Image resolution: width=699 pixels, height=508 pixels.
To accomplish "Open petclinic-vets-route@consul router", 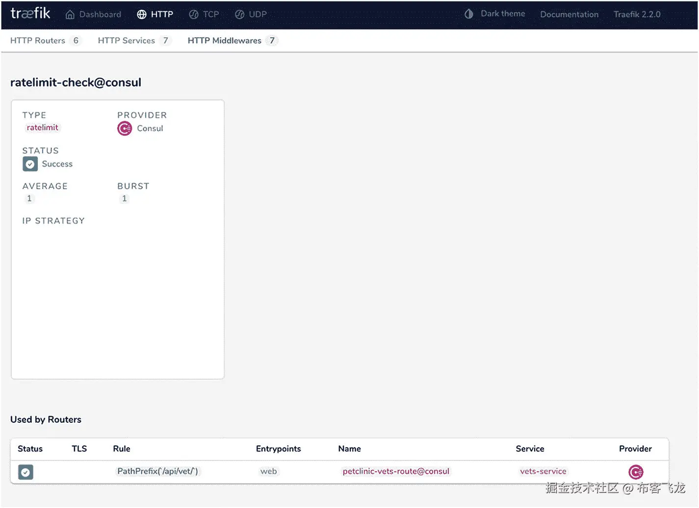I will 396,471.
